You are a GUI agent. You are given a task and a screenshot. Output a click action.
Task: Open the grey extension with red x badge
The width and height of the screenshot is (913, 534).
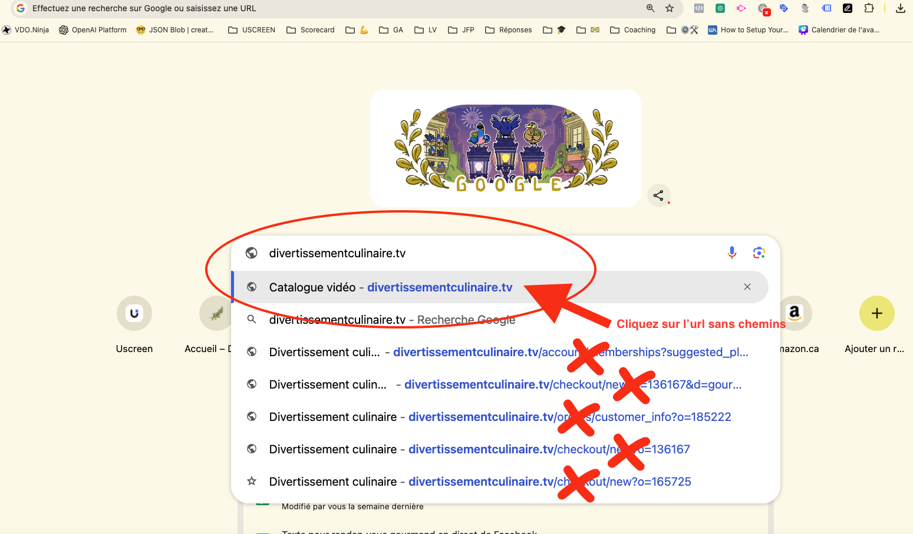pos(763,9)
